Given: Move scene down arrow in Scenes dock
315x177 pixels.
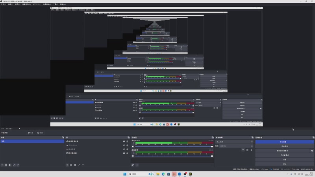Looking at the screenshot, I should [x=18, y=165].
